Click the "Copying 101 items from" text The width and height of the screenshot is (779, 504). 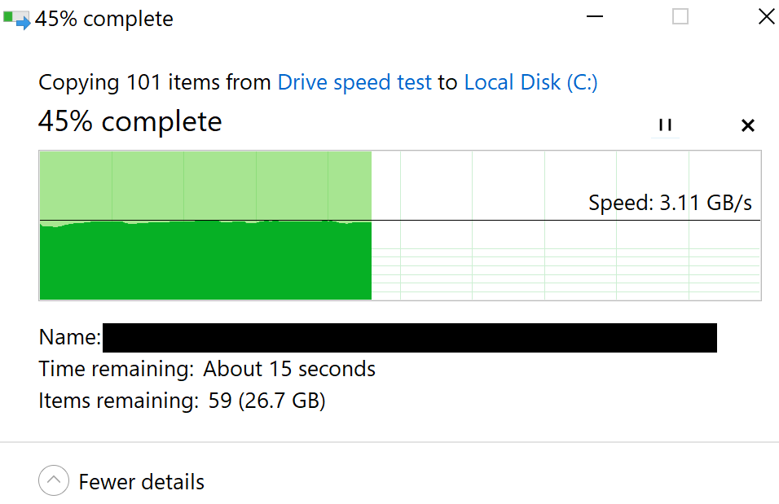tap(155, 82)
